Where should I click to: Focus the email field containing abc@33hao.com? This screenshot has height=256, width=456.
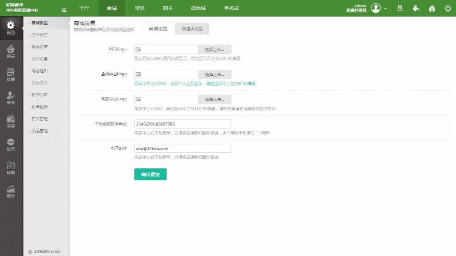click(x=182, y=148)
